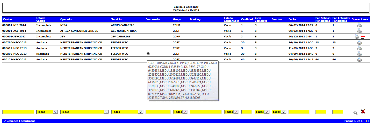Go to page 1 link
The image size is (374, 129).
366,121
